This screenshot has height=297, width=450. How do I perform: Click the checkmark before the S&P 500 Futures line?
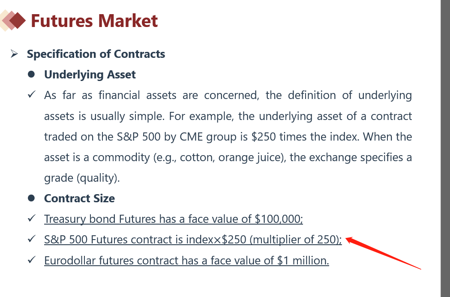click(x=31, y=240)
